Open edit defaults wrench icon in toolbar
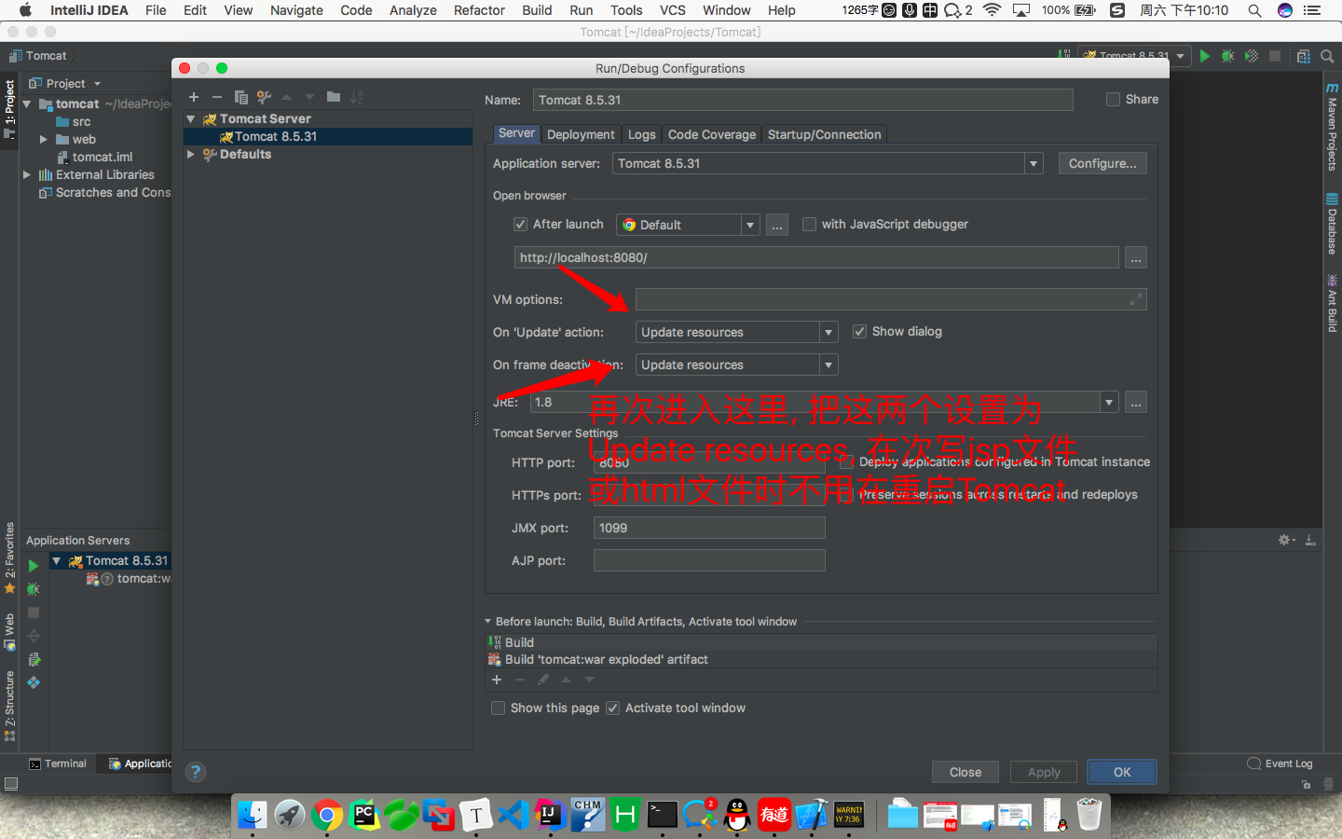This screenshot has height=839, width=1342. 264,97
